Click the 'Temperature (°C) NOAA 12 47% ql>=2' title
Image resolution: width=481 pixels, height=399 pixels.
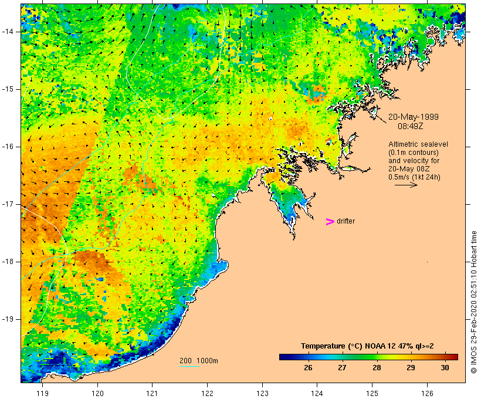(367, 346)
